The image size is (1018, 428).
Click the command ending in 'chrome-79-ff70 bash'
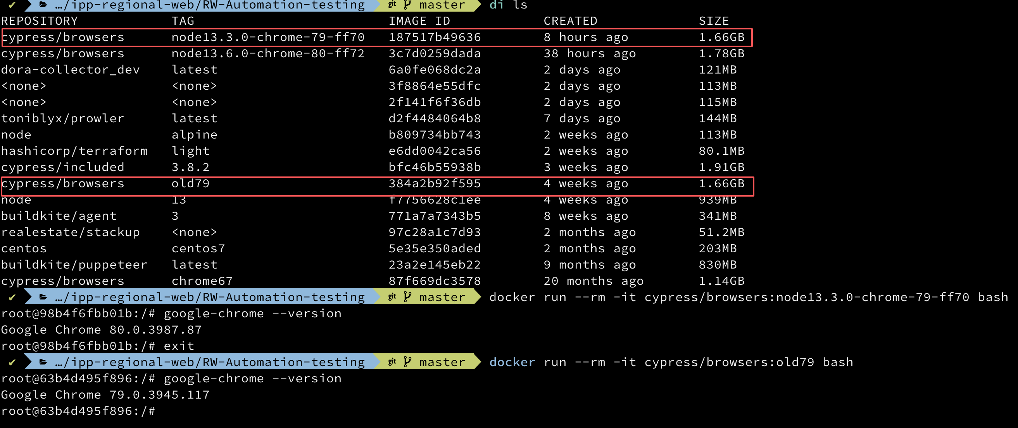pos(749,297)
